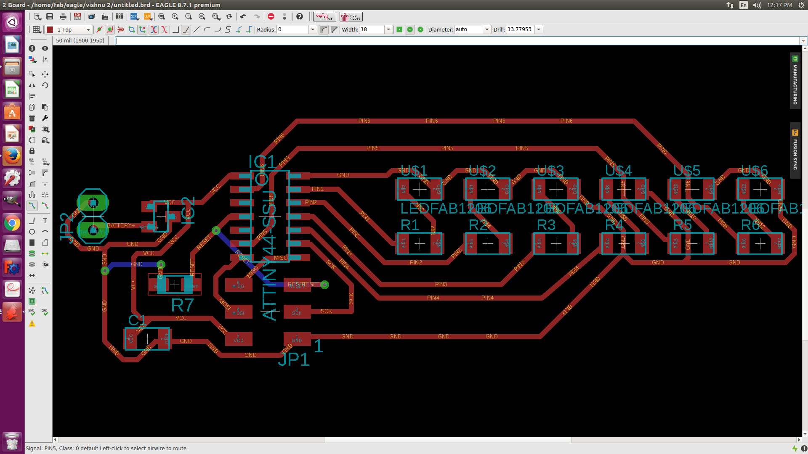The width and height of the screenshot is (808, 454).
Task: Toggle push obstacles routing mode
Action: [x=120, y=29]
